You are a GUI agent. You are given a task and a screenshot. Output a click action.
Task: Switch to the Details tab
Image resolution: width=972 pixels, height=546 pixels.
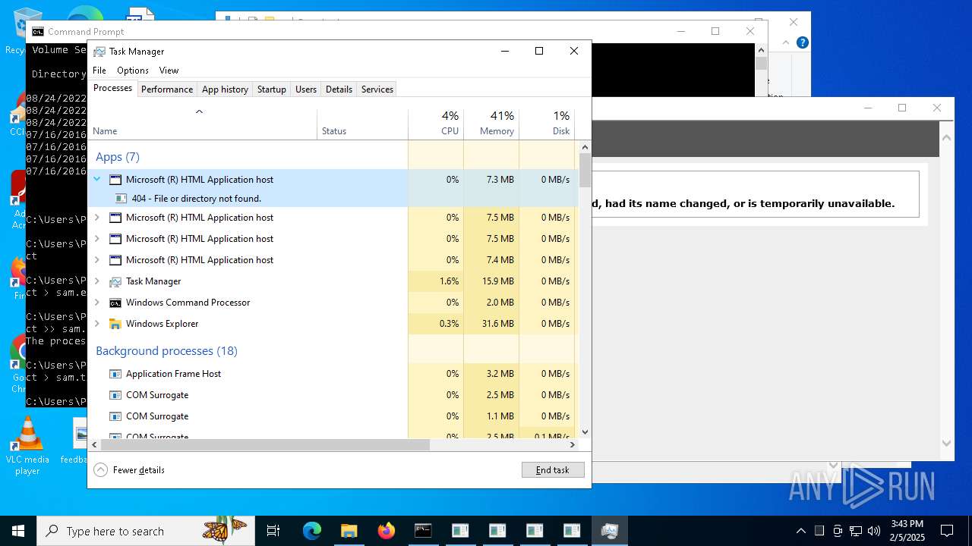pyautogui.click(x=339, y=89)
